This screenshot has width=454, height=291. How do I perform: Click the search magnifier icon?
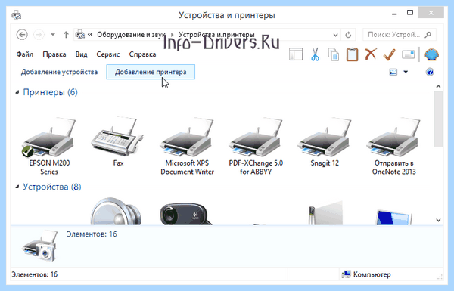[x=428, y=35]
